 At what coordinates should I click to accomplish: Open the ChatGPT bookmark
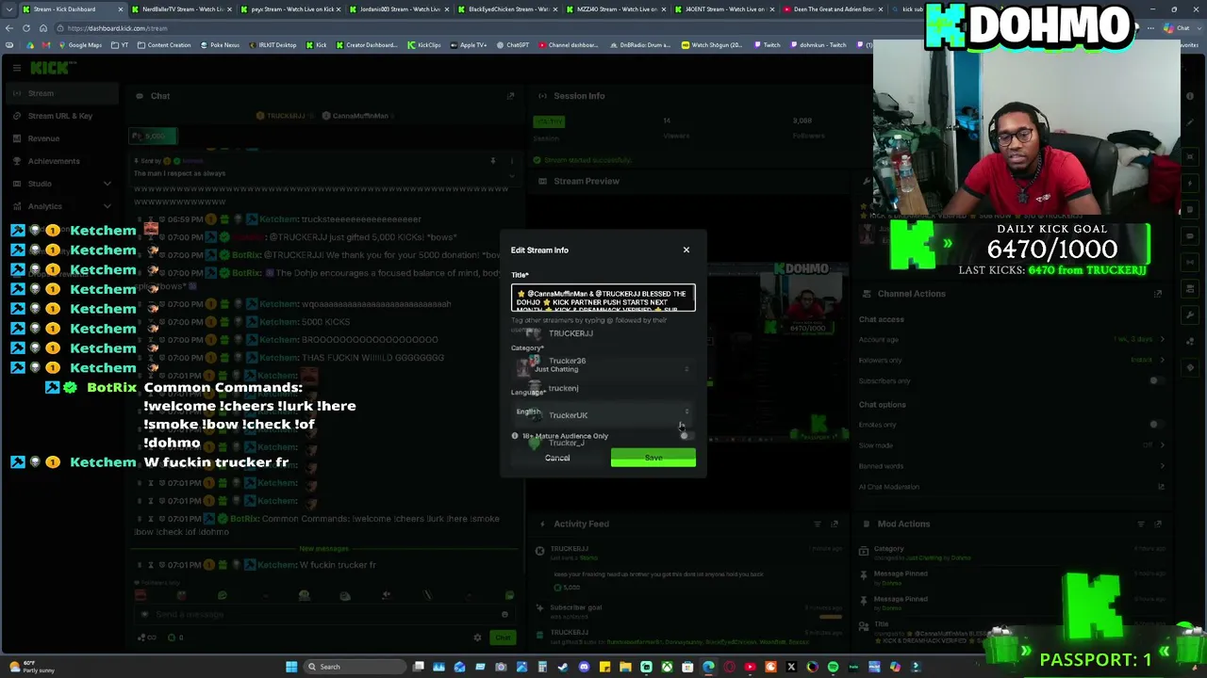tap(513, 45)
